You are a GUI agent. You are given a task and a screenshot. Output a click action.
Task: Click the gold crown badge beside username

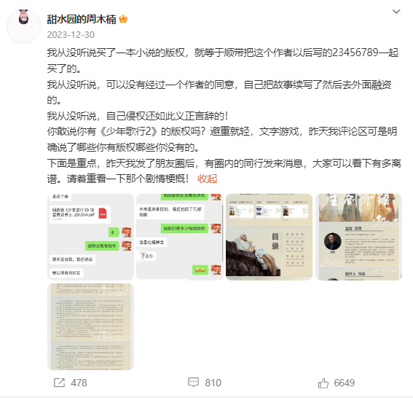[123, 19]
